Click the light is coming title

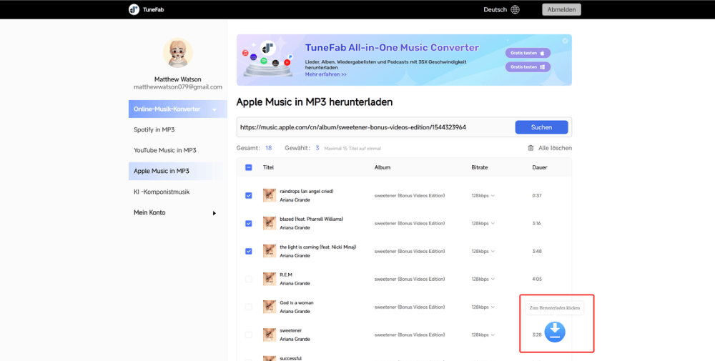coord(318,247)
